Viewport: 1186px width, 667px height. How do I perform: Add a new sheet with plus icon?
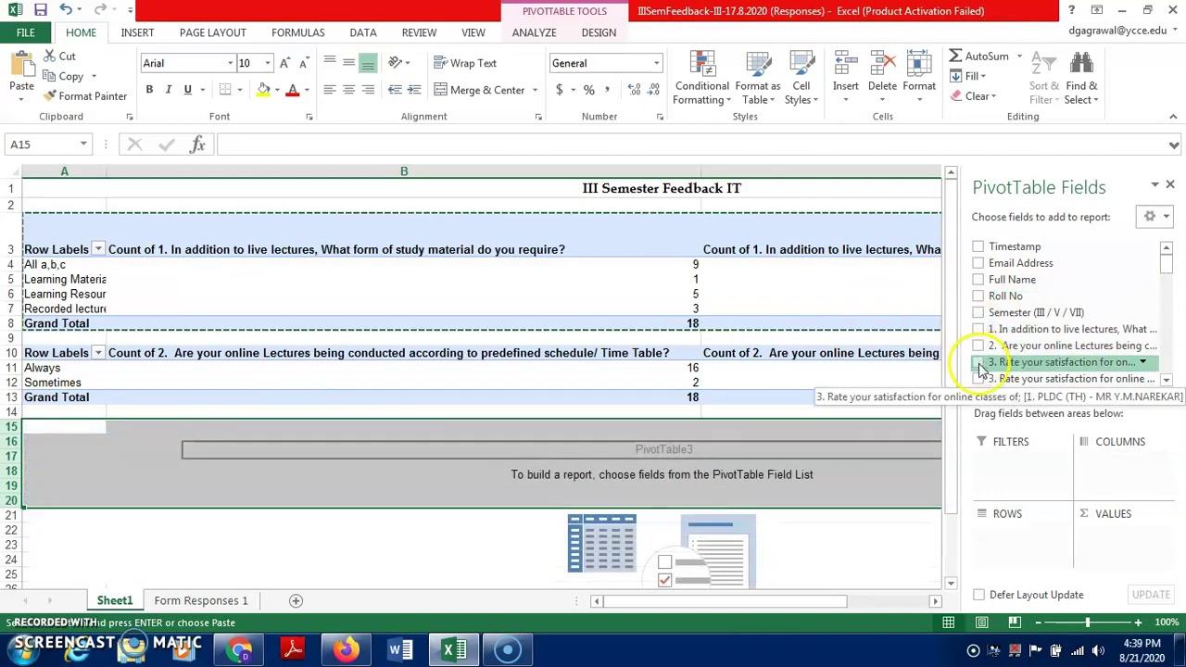click(296, 600)
